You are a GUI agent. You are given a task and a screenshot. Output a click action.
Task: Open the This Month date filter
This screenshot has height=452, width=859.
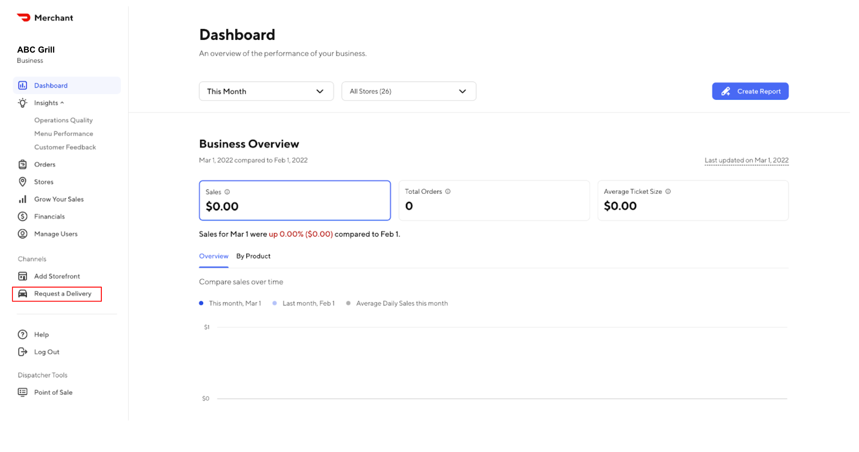coord(266,91)
